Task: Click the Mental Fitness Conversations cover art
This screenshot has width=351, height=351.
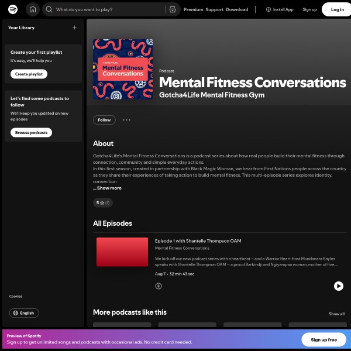Action: [x=123, y=69]
